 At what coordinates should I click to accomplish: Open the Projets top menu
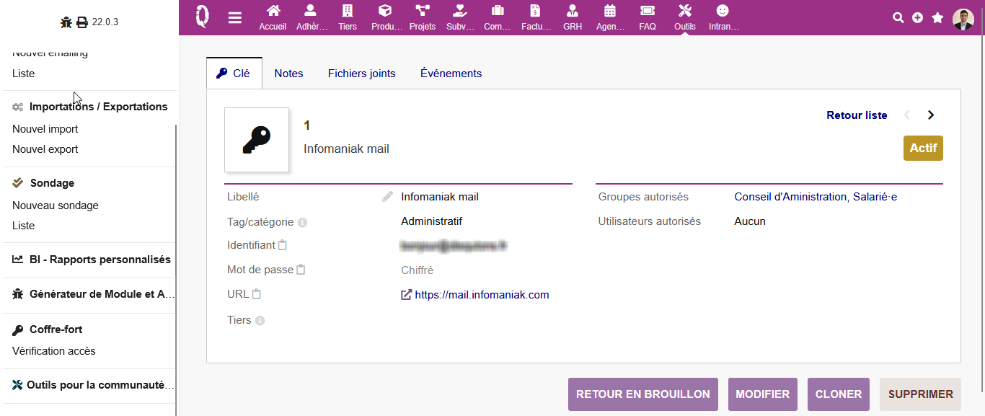(x=423, y=18)
